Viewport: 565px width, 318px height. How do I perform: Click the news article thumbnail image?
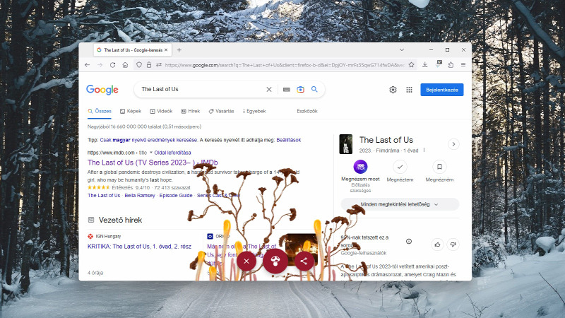302,249
